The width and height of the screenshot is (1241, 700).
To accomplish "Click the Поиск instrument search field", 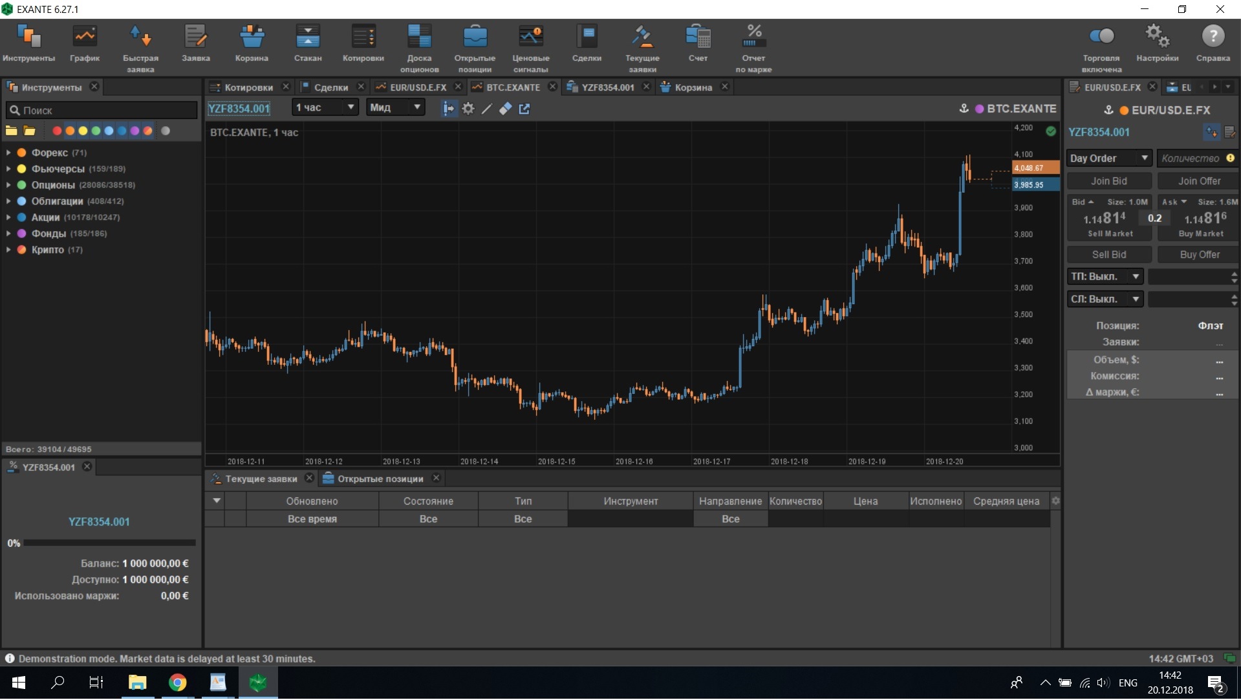I will click(x=102, y=111).
